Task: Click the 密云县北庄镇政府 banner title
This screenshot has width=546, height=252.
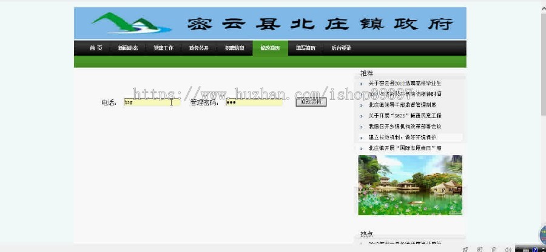Action: tap(320, 24)
